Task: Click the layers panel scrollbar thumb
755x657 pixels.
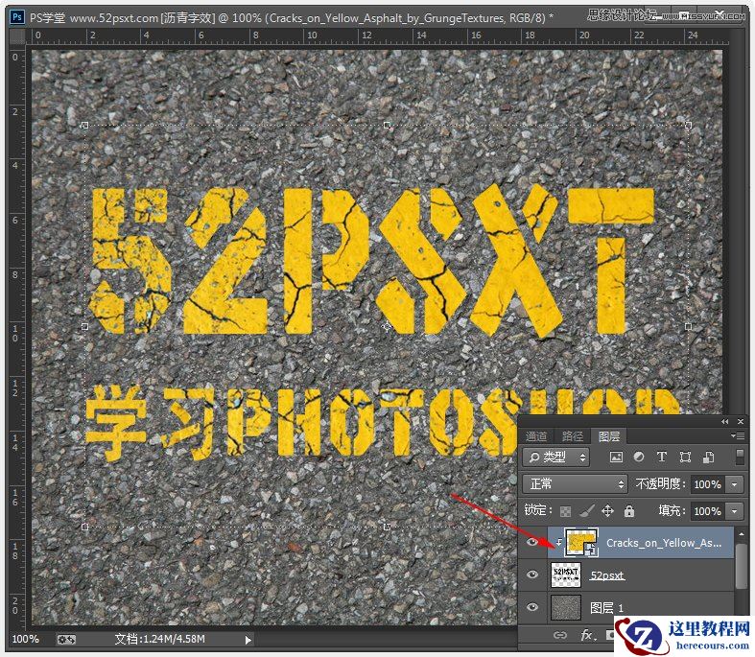Action: click(741, 566)
